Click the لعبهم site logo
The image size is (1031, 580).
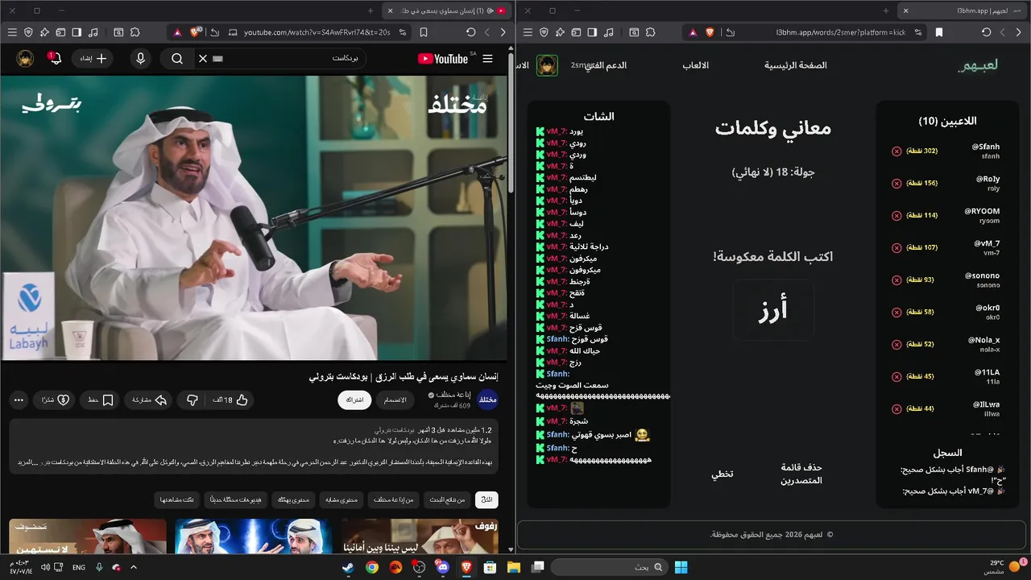point(978,65)
